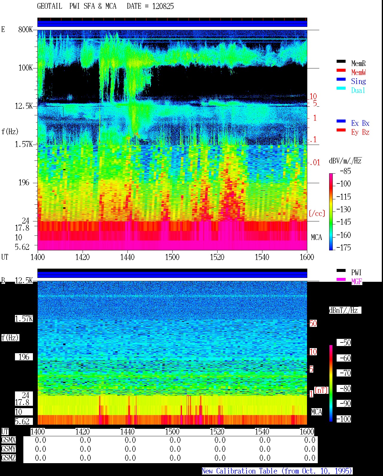
Task: Click the New Calibration Table note
Action: pyautogui.click(x=277, y=471)
